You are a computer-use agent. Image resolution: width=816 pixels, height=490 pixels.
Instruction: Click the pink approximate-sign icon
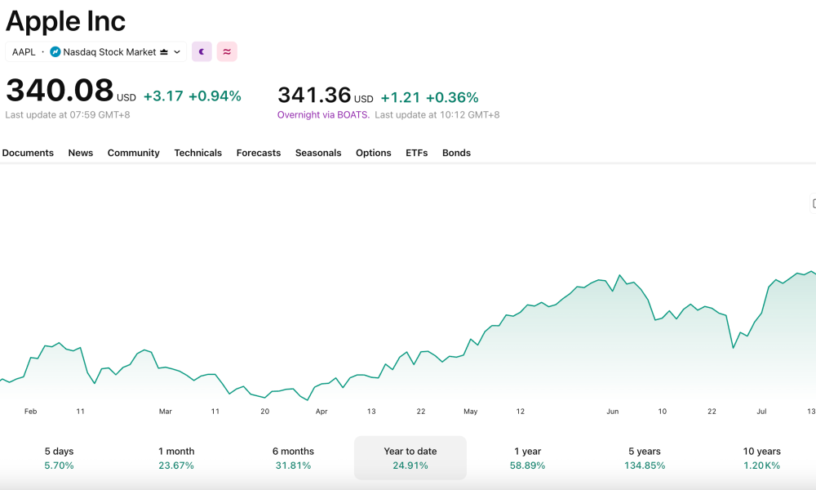pyautogui.click(x=227, y=51)
